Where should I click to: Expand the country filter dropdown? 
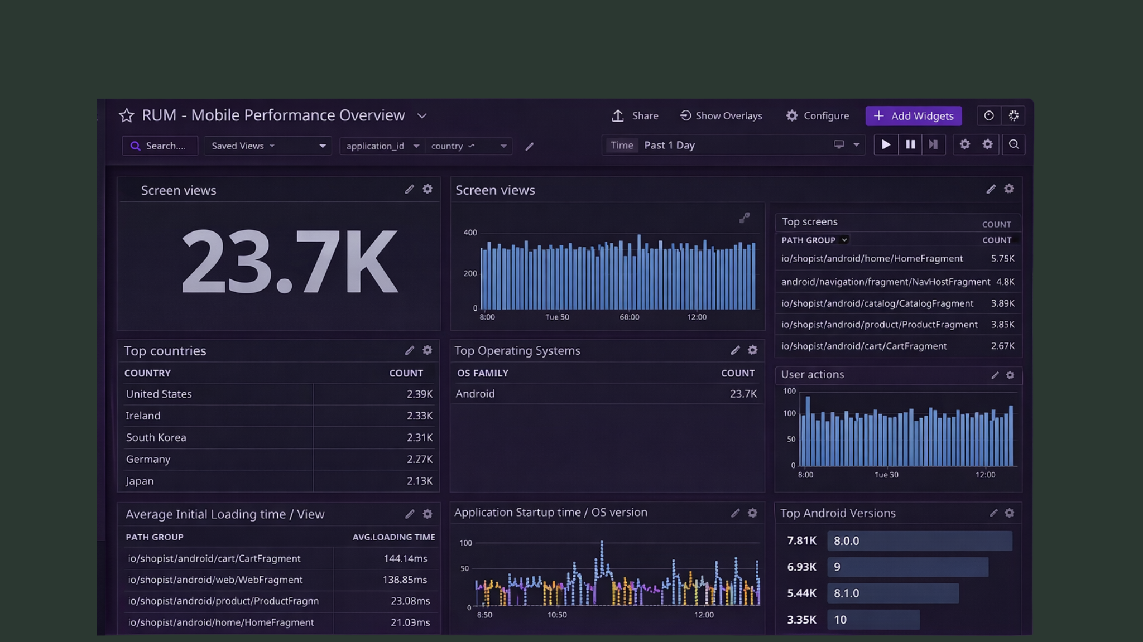(502, 146)
